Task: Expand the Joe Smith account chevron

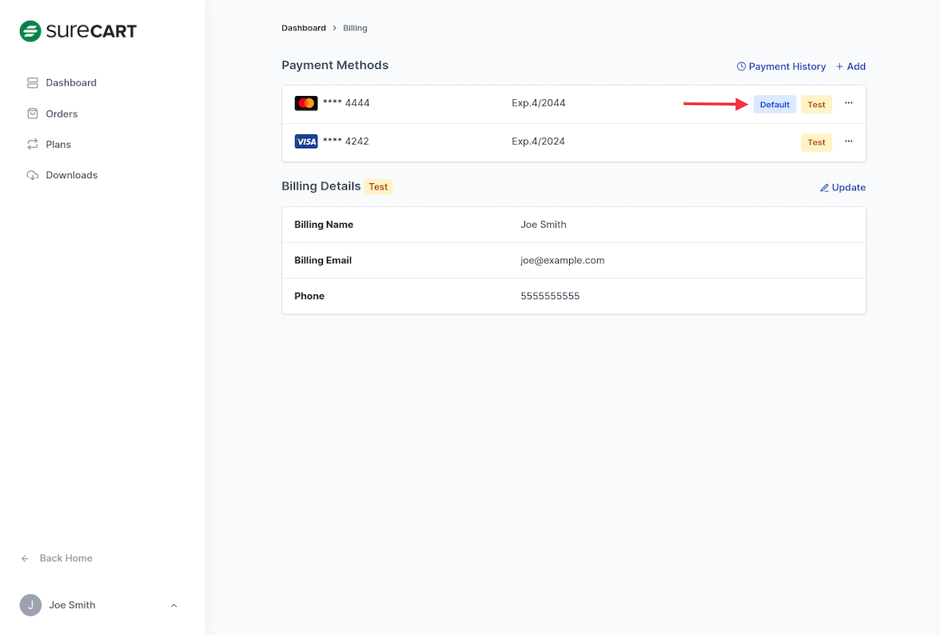Action: point(174,605)
